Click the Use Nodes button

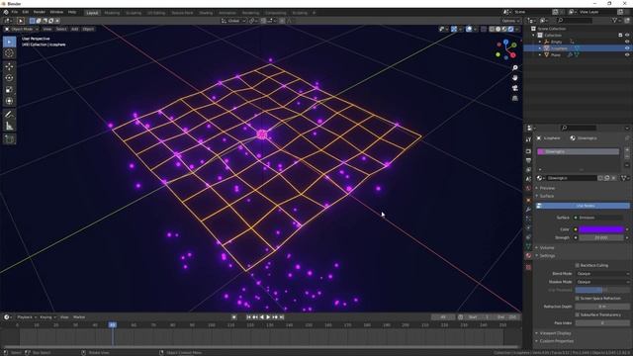point(583,206)
